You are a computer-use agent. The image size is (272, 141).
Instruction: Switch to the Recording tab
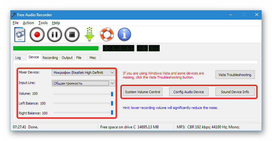point(50,58)
